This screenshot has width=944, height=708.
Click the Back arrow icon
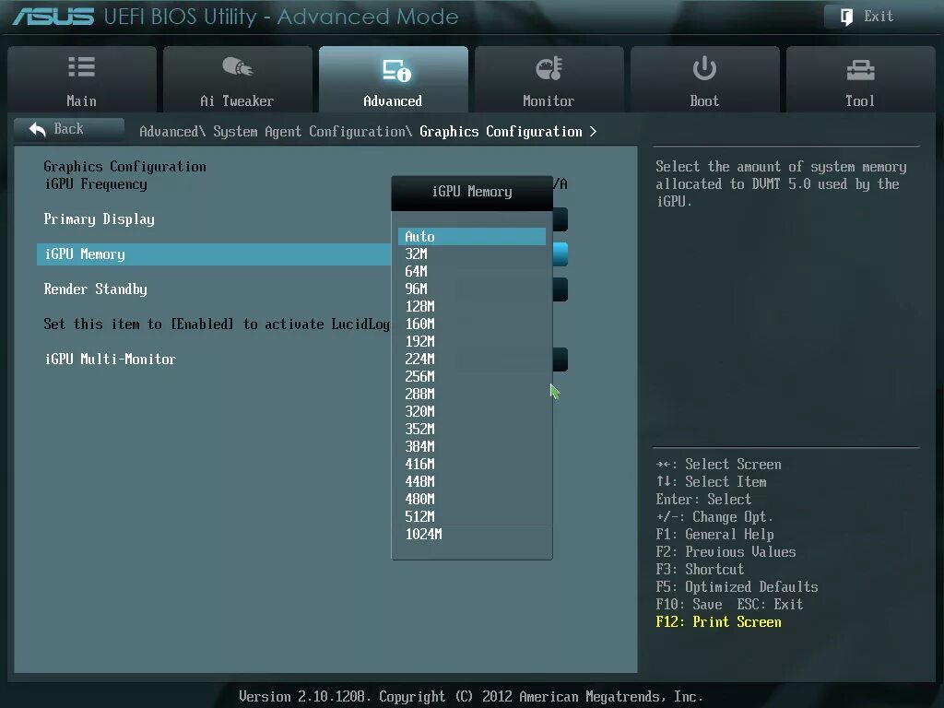click(37, 129)
